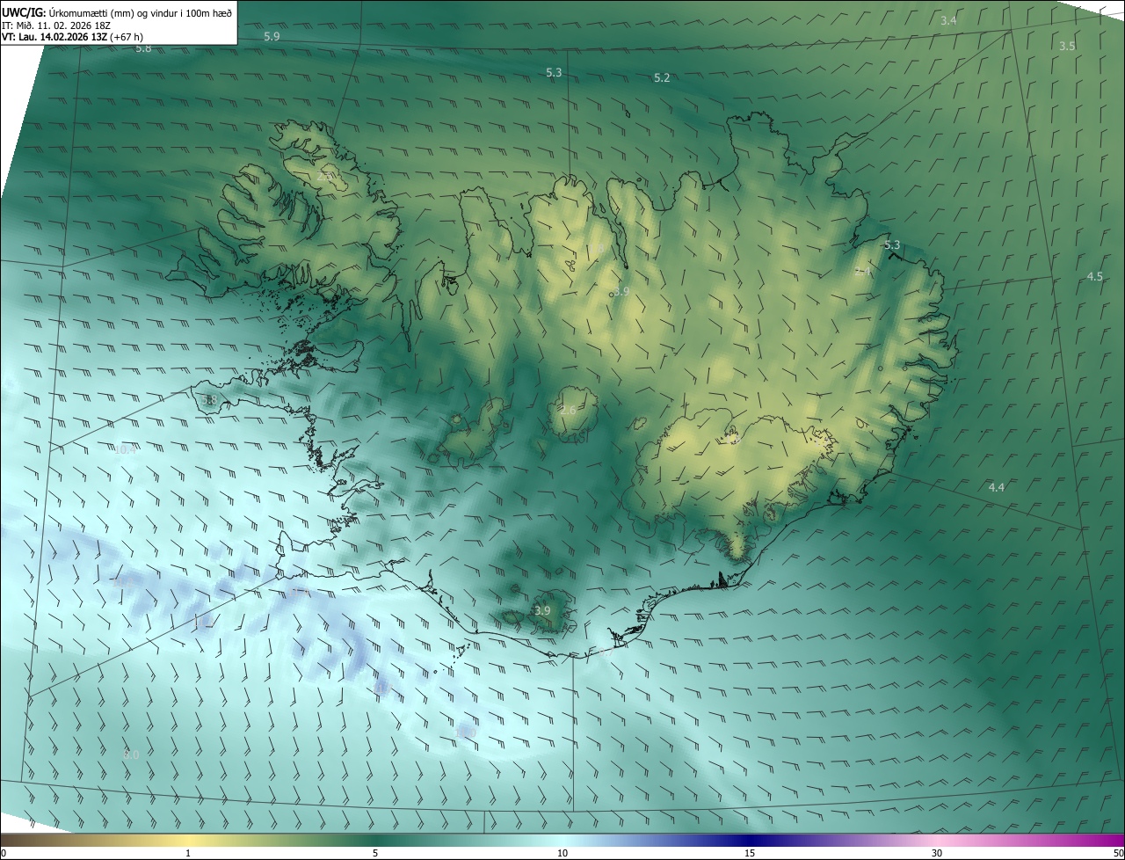
Task: Select the 5.2 value label on the map
Action: click(662, 78)
